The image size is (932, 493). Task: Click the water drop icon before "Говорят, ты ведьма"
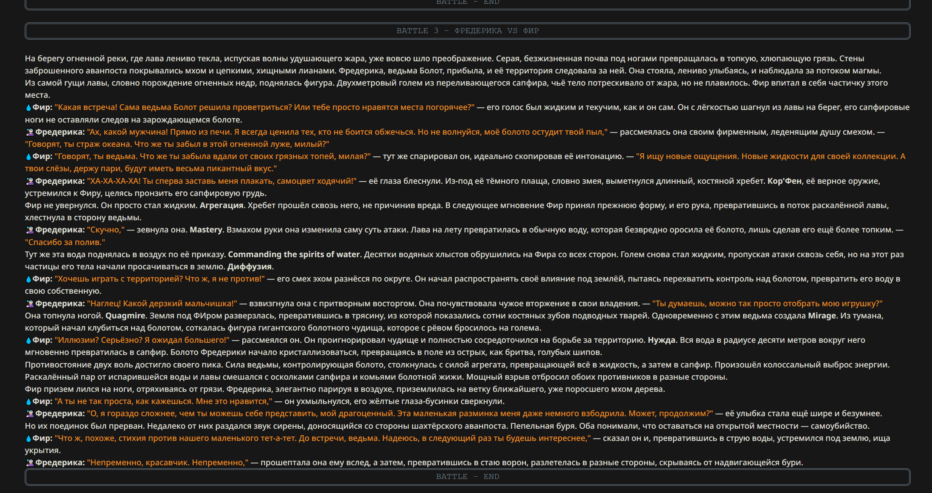tap(29, 156)
